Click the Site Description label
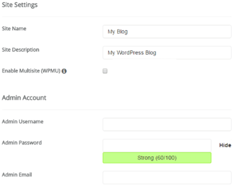This screenshot has width=234, height=188. (21, 50)
